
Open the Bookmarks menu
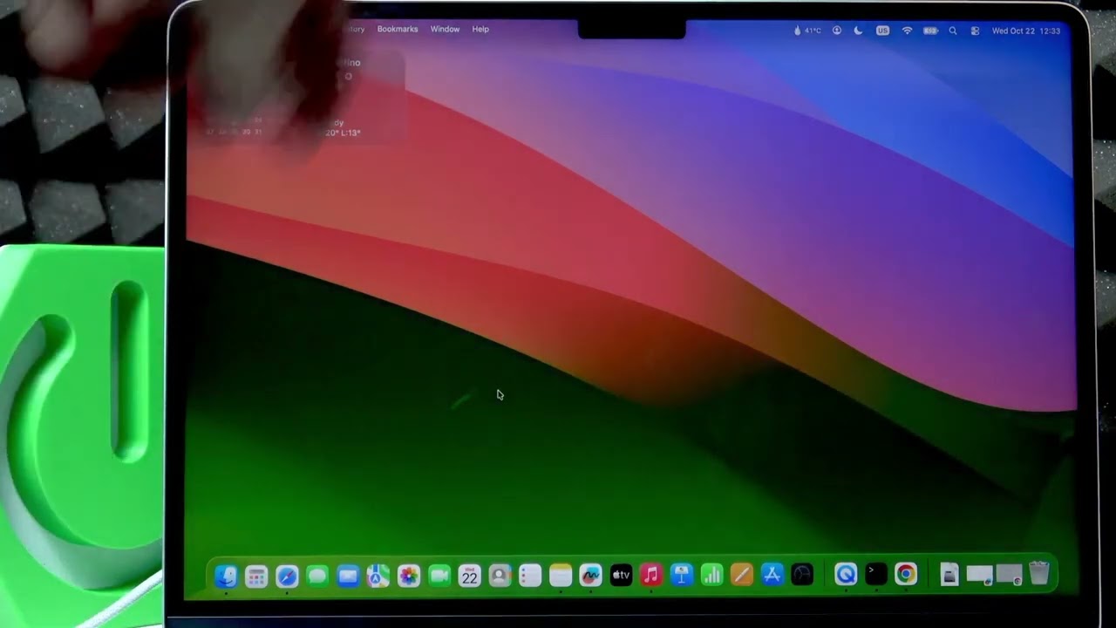pyautogui.click(x=397, y=29)
